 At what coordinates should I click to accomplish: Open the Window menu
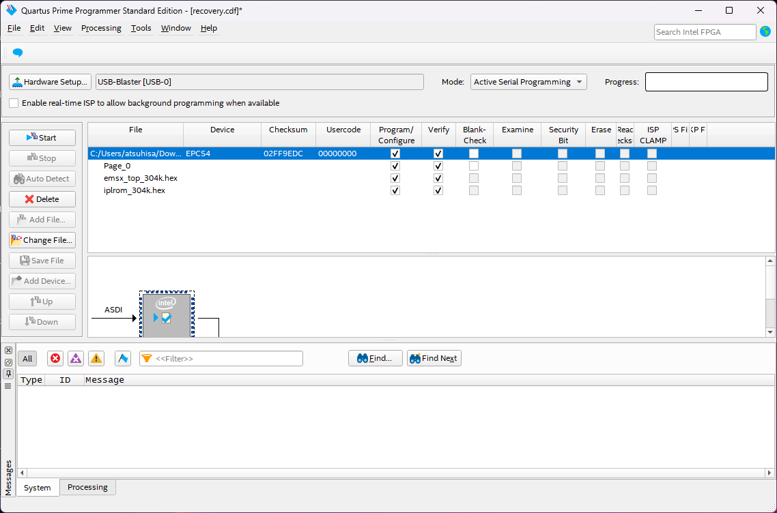coord(176,28)
